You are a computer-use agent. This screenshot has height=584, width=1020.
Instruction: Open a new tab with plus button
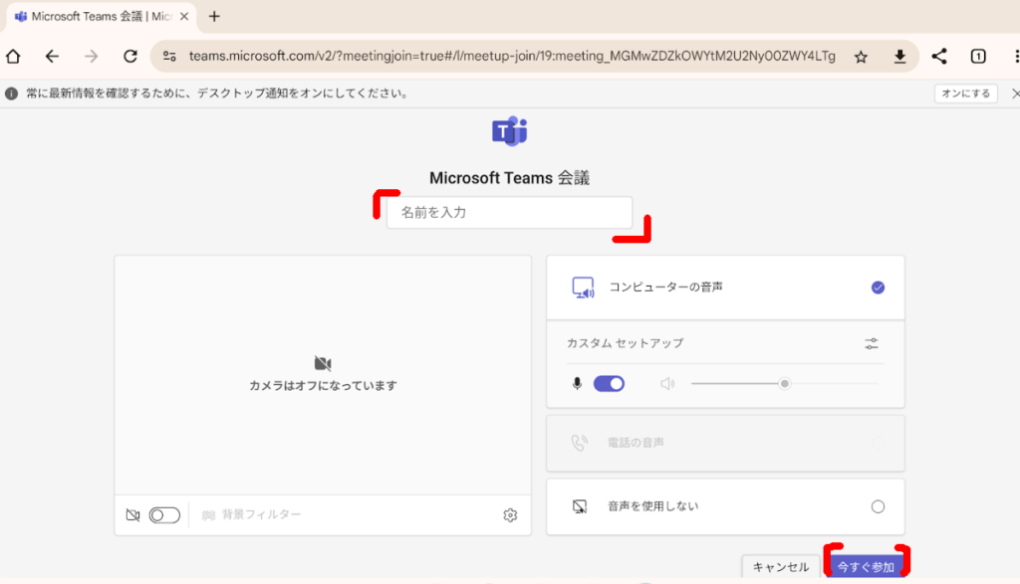point(214,16)
